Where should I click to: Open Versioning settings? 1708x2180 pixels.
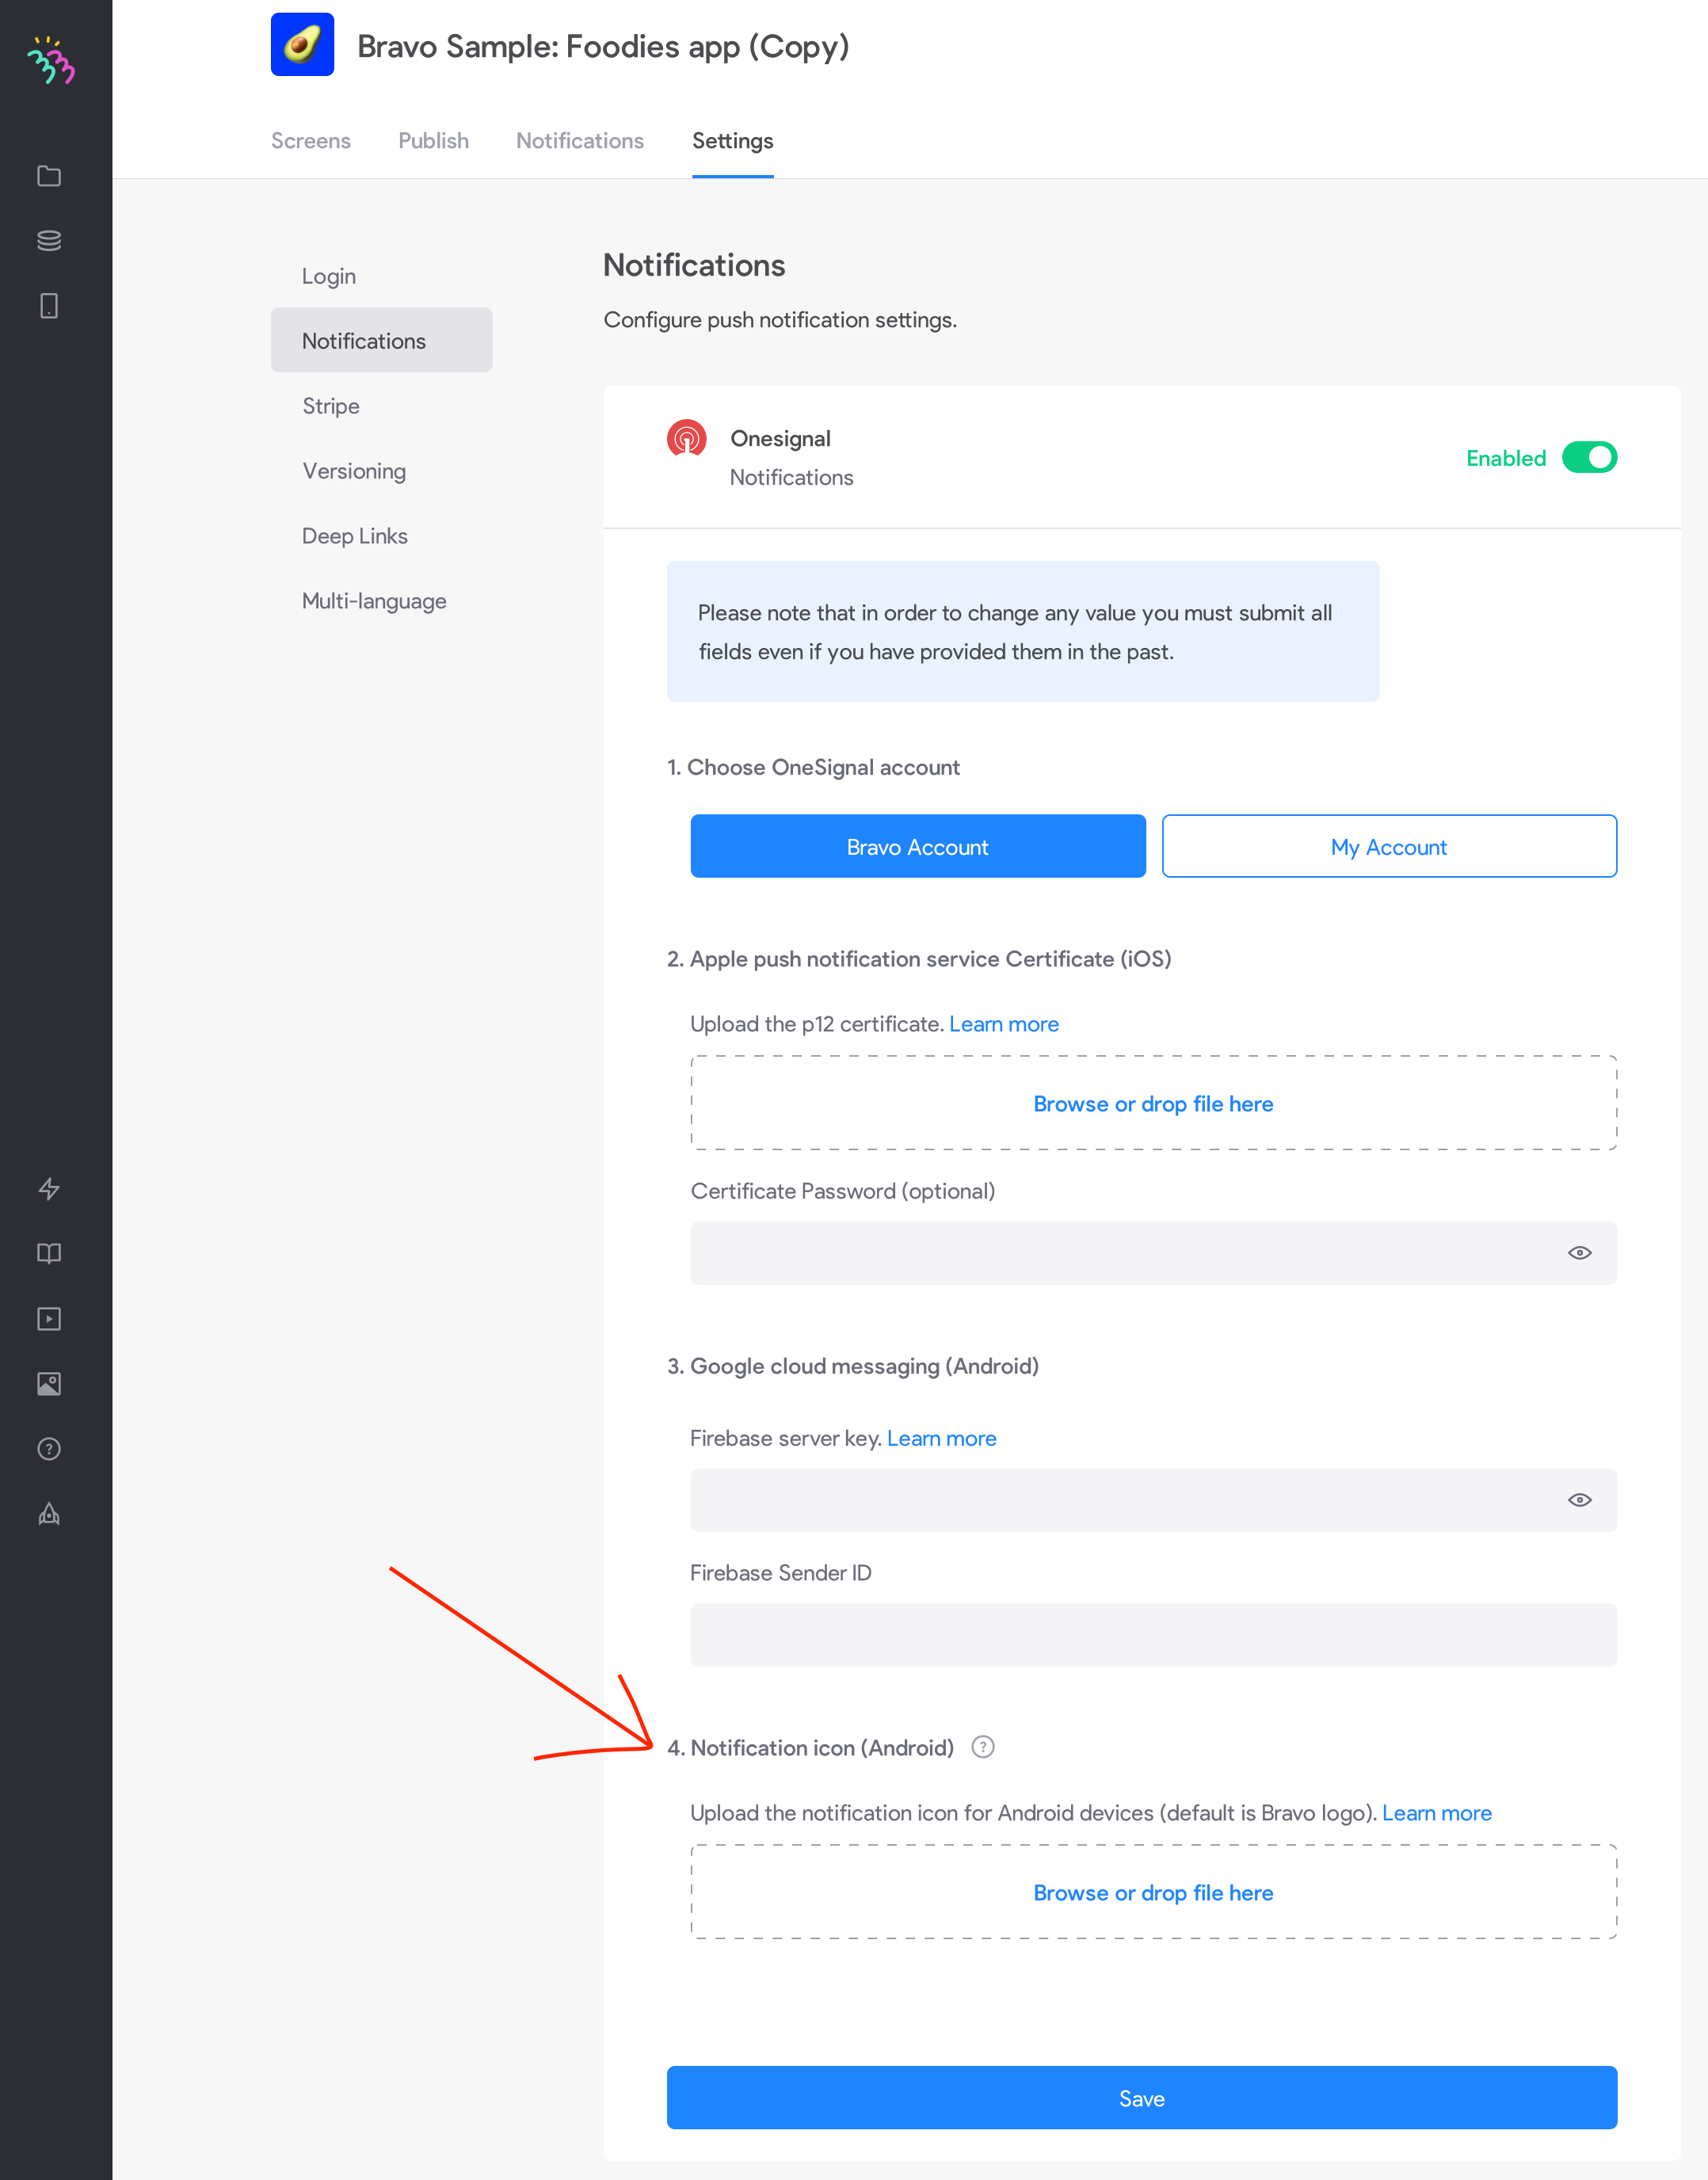tap(381, 471)
